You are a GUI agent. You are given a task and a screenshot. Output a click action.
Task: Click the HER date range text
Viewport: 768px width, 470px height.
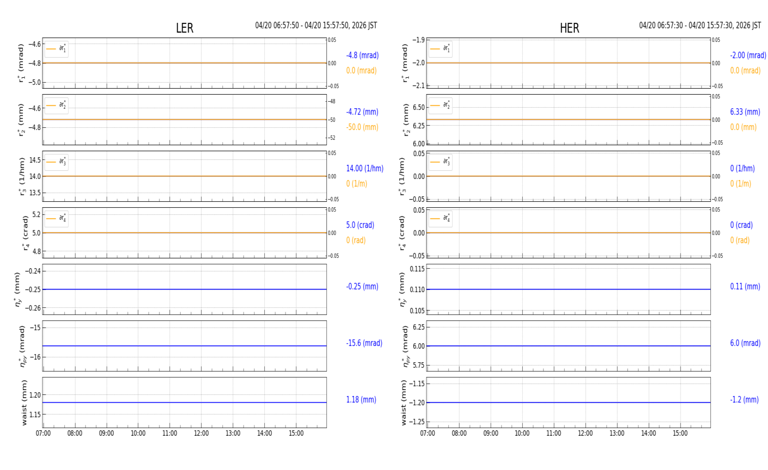tap(700, 26)
